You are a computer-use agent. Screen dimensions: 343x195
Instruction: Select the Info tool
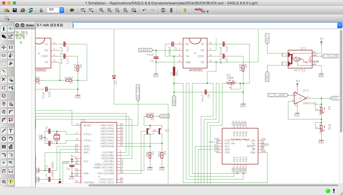pos(4,29)
